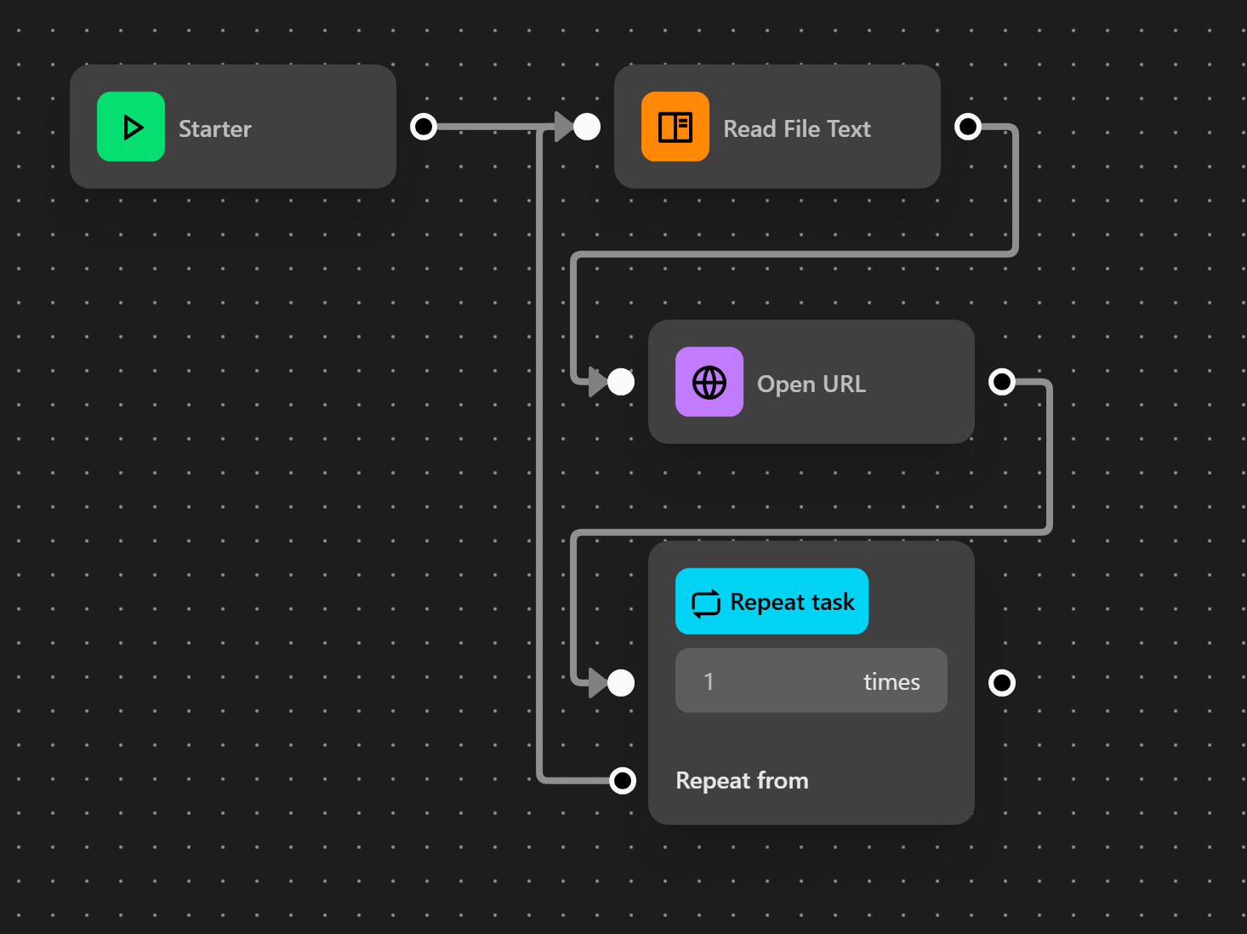The image size is (1247, 934).
Task: Click the orange Read File Text icon
Action: point(675,127)
